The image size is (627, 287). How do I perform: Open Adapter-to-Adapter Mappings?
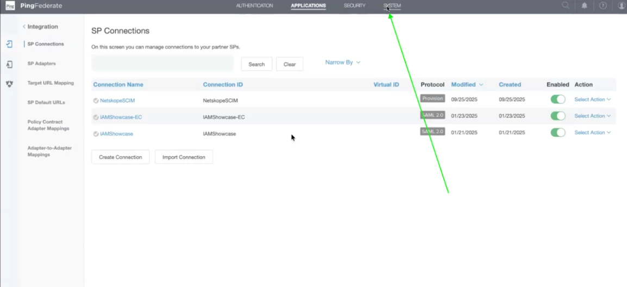[49, 151]
